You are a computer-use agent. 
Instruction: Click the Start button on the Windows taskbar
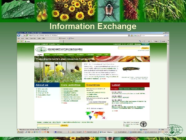tap(20, 132)
